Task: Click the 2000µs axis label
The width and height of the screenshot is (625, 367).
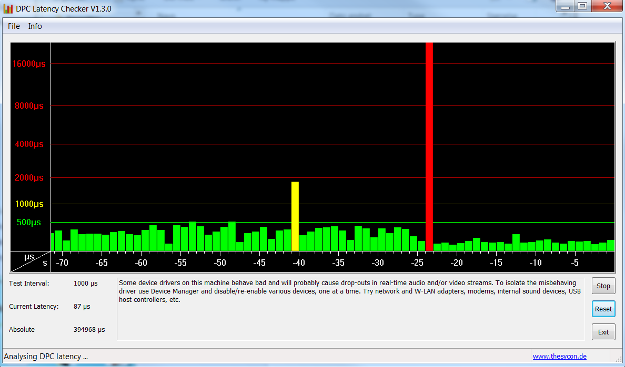Action: pyautogui.click(x=29, y=178)
